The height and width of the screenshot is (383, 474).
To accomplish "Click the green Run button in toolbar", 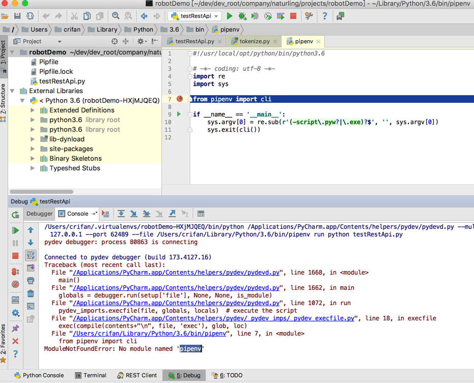I will point(230,16).
